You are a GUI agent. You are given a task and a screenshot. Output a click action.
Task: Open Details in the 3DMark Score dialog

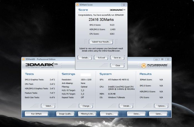[85, 58]
